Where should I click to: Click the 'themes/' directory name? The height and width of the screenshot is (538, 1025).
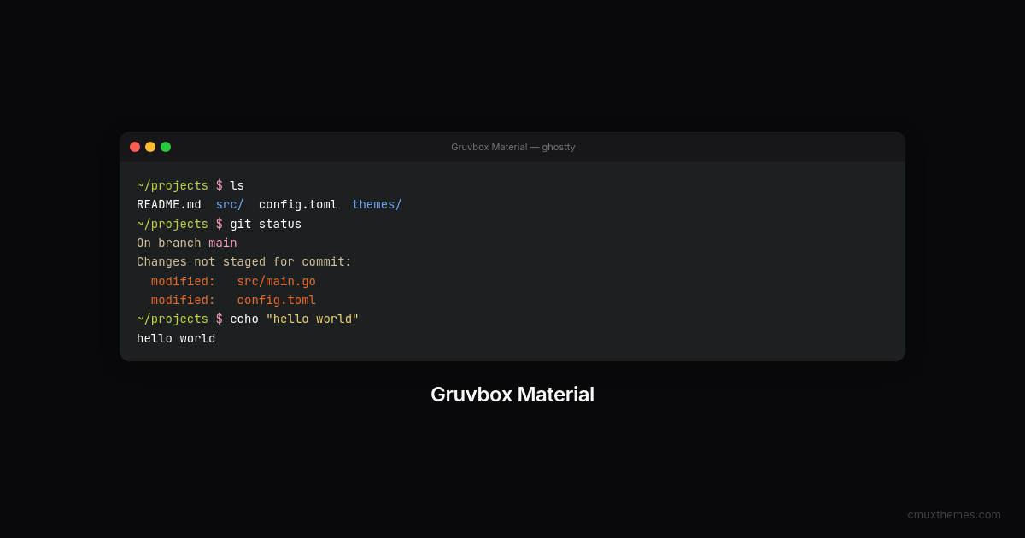(377, 205)
